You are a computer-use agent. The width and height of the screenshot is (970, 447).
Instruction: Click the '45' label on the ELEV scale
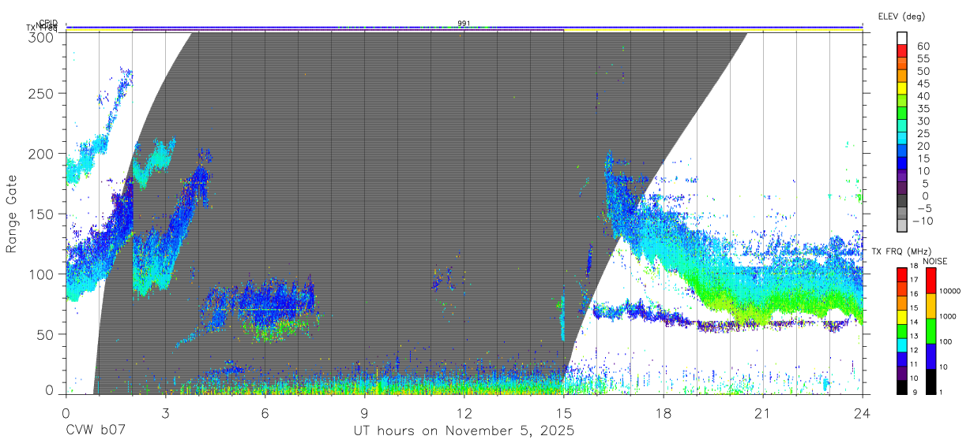coord(922,84)
